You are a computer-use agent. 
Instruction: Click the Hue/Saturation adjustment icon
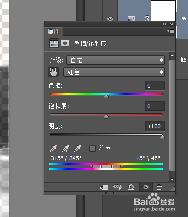click(x=54, y=43)
